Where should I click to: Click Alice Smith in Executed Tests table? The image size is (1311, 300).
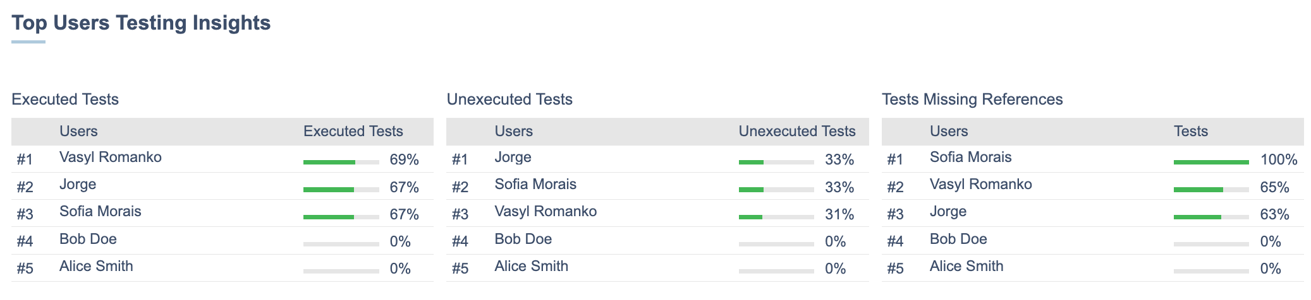coord(96,267)
